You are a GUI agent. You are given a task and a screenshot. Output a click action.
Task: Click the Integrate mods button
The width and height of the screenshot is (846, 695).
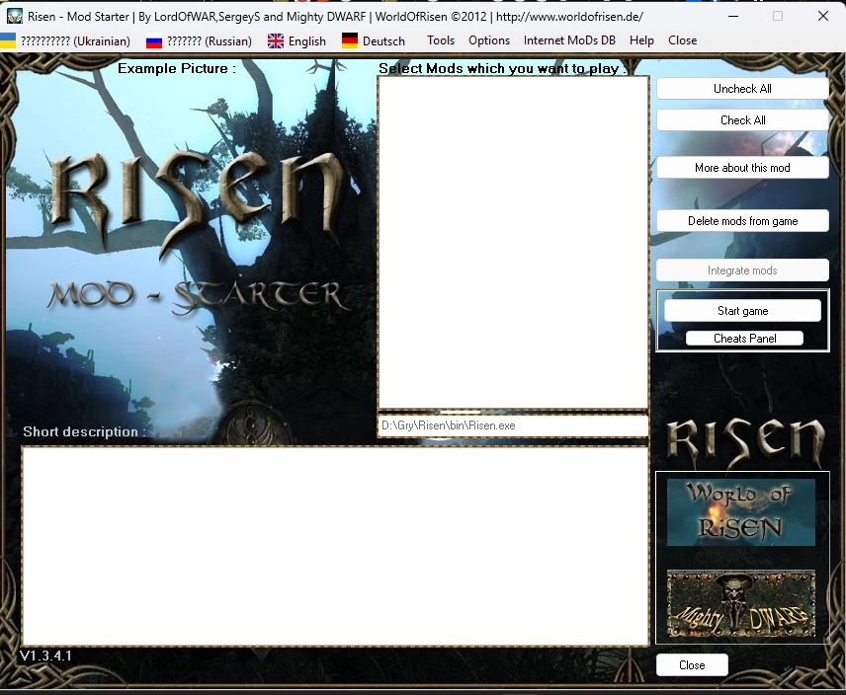coord(742,270)
